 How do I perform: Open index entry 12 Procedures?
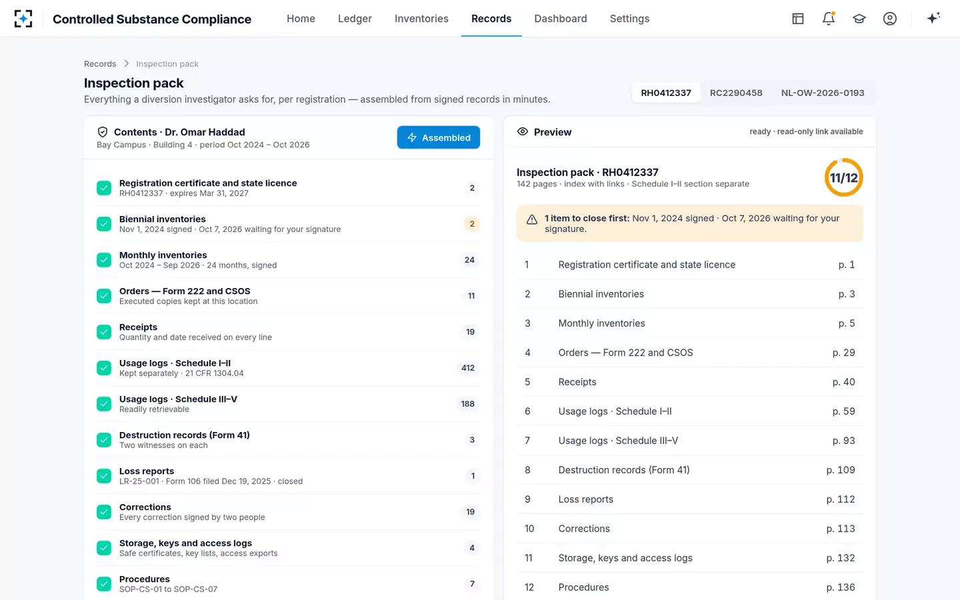(x=690, y=587)
